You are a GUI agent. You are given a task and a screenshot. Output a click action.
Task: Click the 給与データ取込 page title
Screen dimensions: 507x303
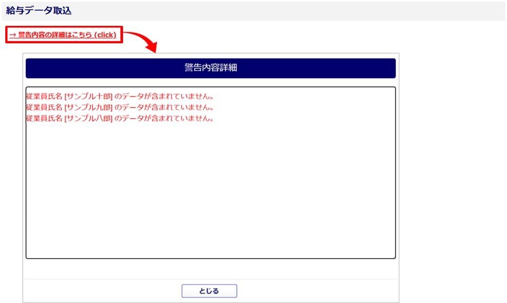click(x=39, y=11)
